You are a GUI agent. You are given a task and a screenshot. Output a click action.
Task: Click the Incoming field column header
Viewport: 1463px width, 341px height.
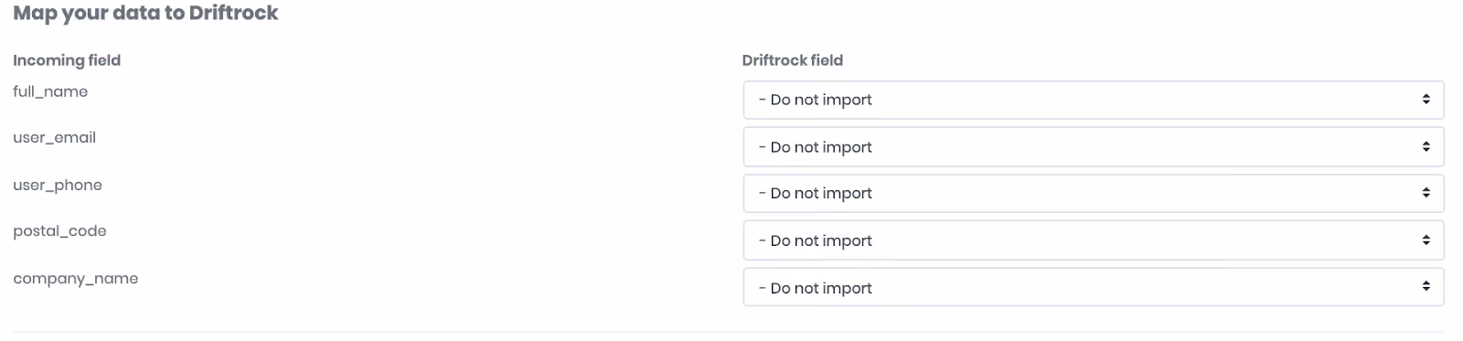(x=67, y=60)
